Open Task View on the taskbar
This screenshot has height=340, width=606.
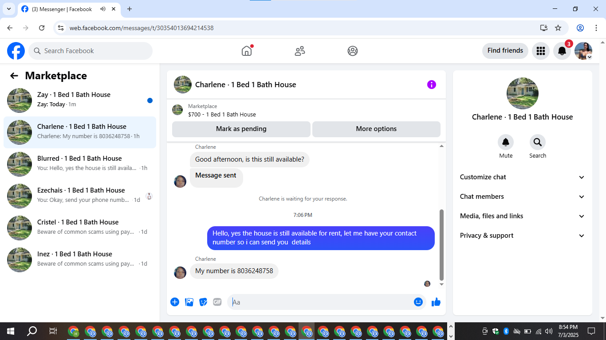(x=53, y=331)
